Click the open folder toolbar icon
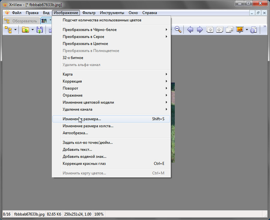The width and height of the screenshot is (270, 220). [x=26, y=30]
